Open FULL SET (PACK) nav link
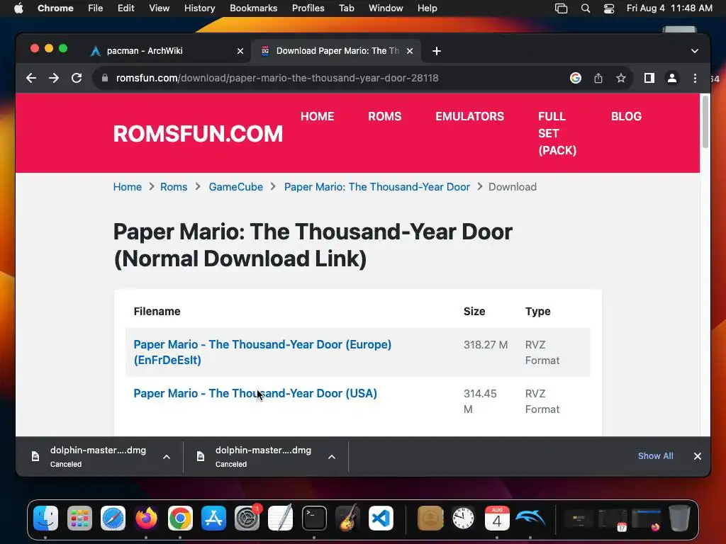Viewport: 726px width, 544px height. click(557, 133)
